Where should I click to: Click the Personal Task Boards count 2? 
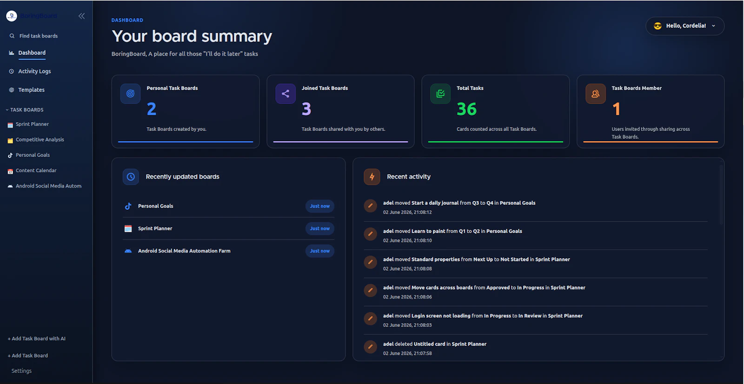click(x=152, y=109)
